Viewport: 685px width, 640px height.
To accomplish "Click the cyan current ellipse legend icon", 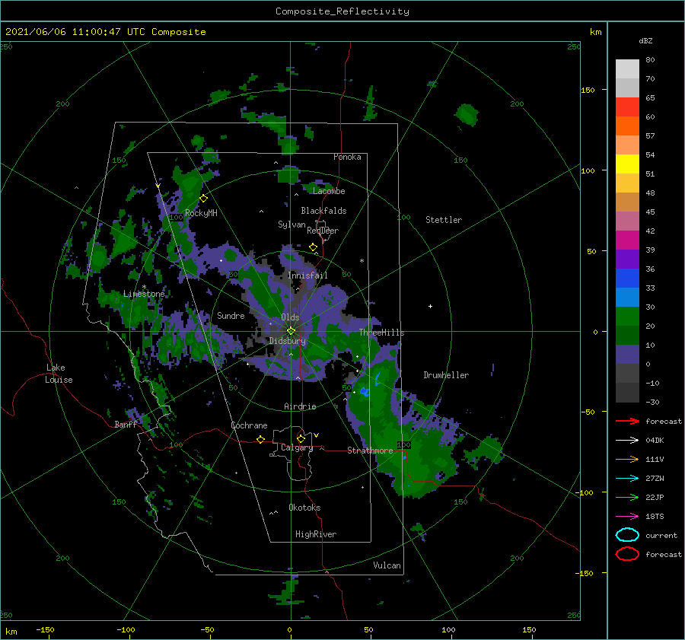I will 627,535.
